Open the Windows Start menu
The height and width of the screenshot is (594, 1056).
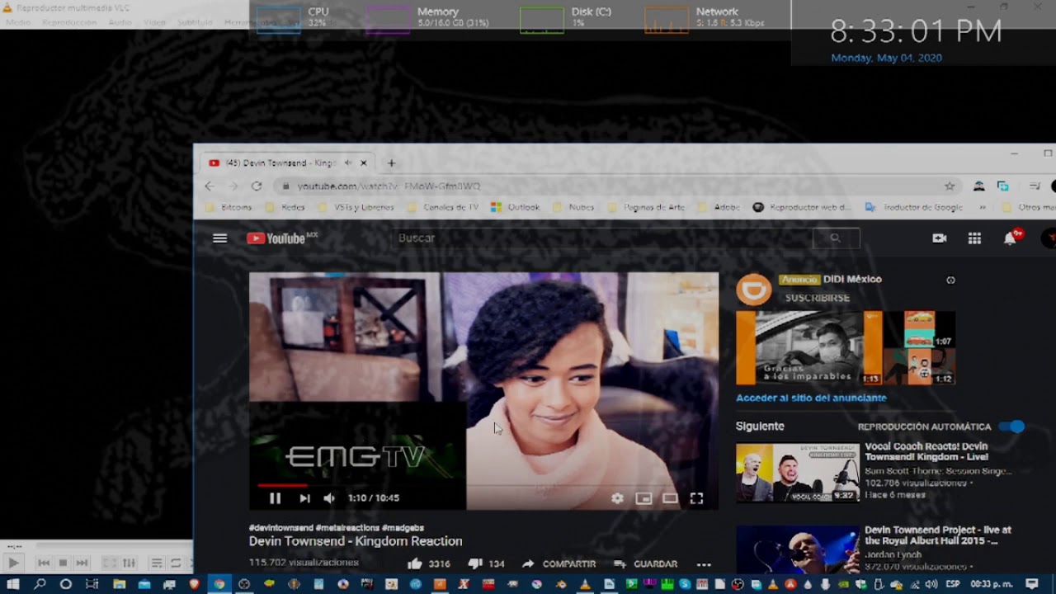pos(12,584)
